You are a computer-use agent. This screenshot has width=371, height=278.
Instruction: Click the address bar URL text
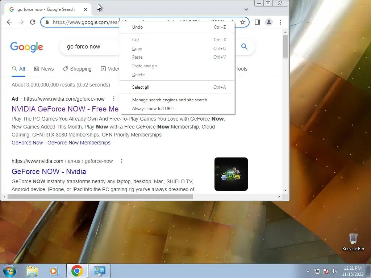click(86, 22)
